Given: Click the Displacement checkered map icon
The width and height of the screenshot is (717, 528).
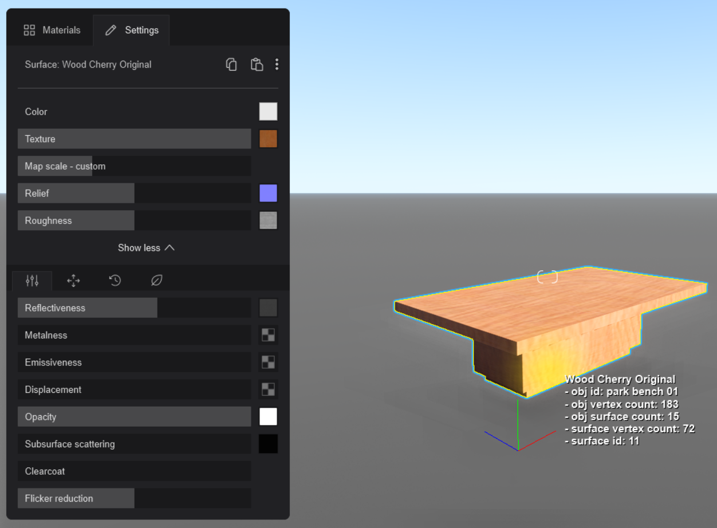Looking at the screenshot, I should [x=268, y=390].
